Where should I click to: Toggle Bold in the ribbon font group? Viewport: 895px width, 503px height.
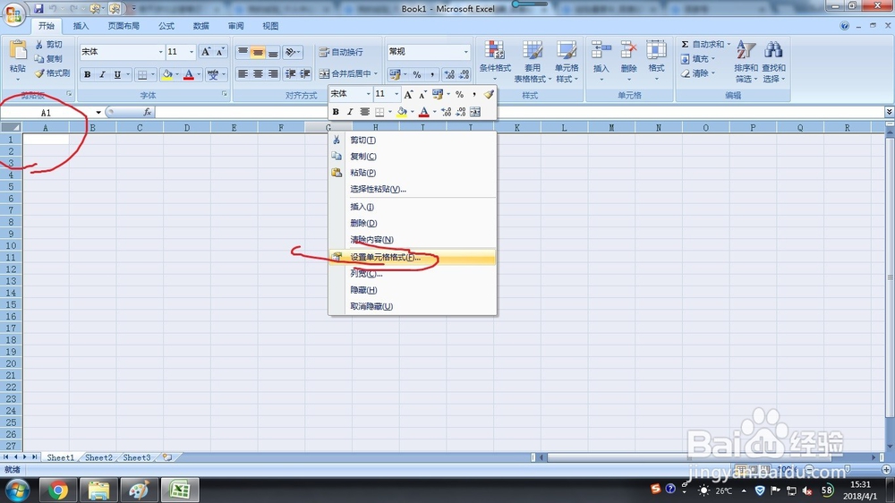coord(88,74)
